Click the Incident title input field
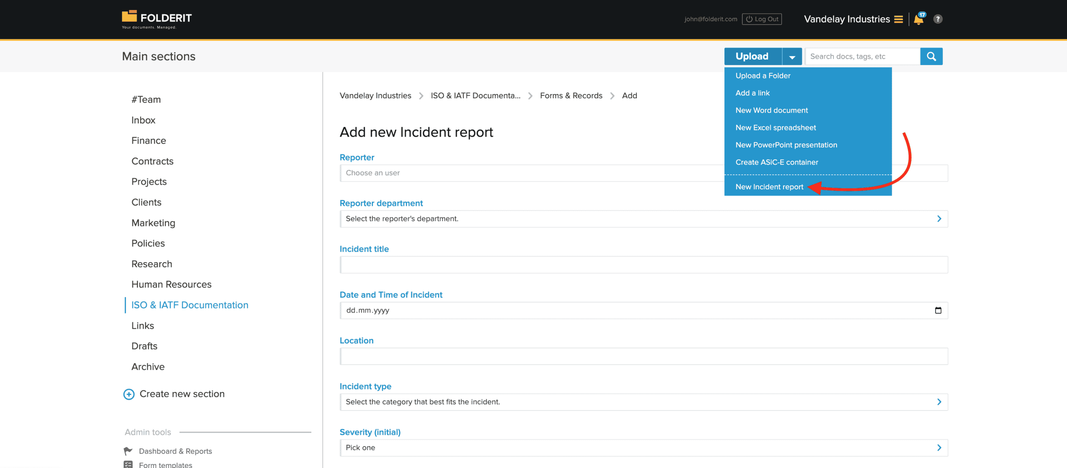 (x=644, y=264)
